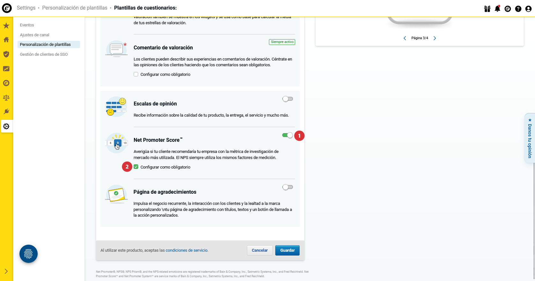Select Personalización de plantillas menu item

(x=48, y=45)
